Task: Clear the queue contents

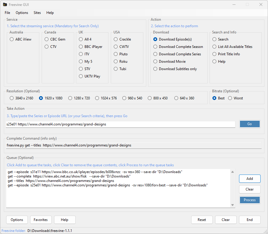Action: tap(250, 189)
